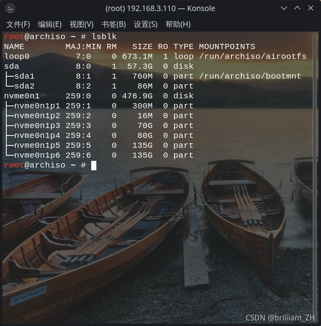Close the Konsole window

[311, 8]
